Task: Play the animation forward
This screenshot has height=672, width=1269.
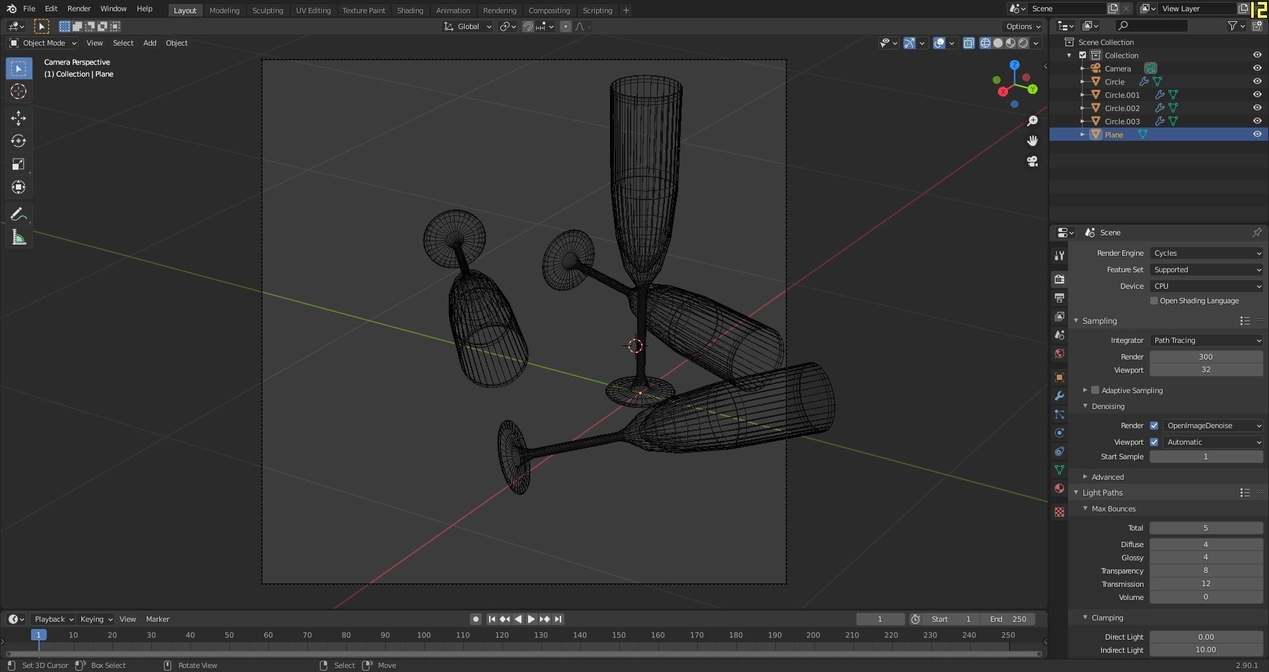Action: point(531,619)
